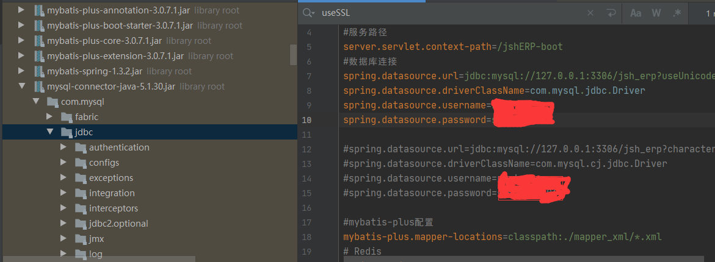Click the search magnifier history icon
Viewport: 715px width, 262px height.
pos(309,13)
